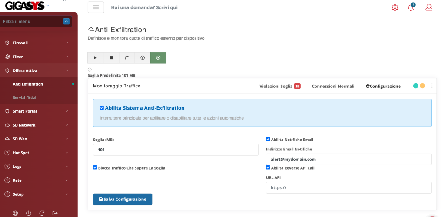The width and height of the screenshot is (445, 217).
Task: Click the Soglia Predefinita 101 MB text
Action: pyautogui.click(x=112, y=75)
